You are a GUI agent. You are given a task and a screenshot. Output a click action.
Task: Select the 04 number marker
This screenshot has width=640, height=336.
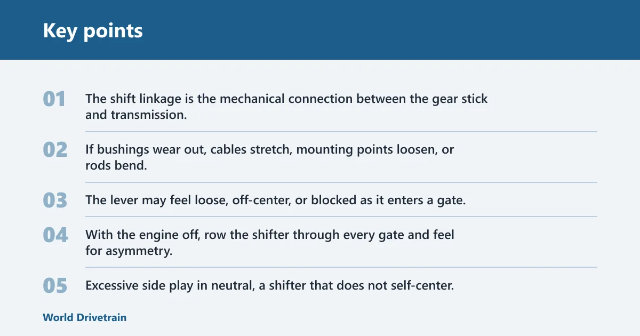coord(55,235)
